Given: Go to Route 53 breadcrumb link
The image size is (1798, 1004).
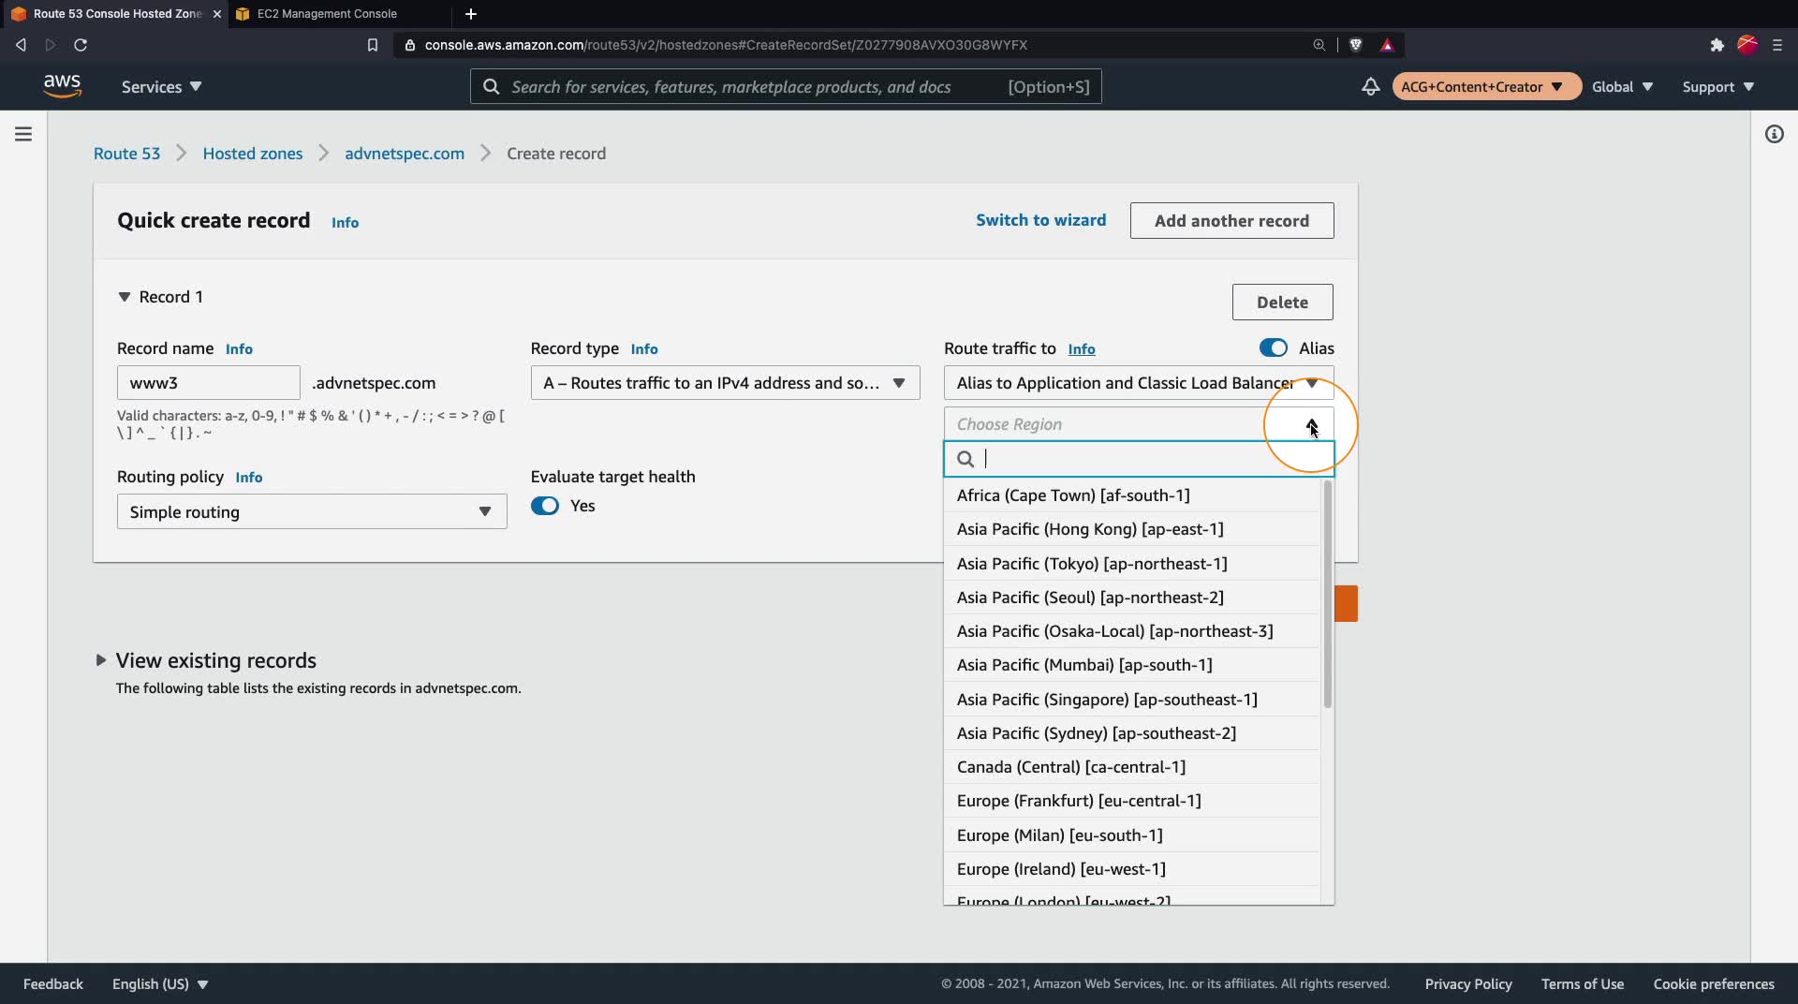Looking at the screenshot, I should [126, 154].
